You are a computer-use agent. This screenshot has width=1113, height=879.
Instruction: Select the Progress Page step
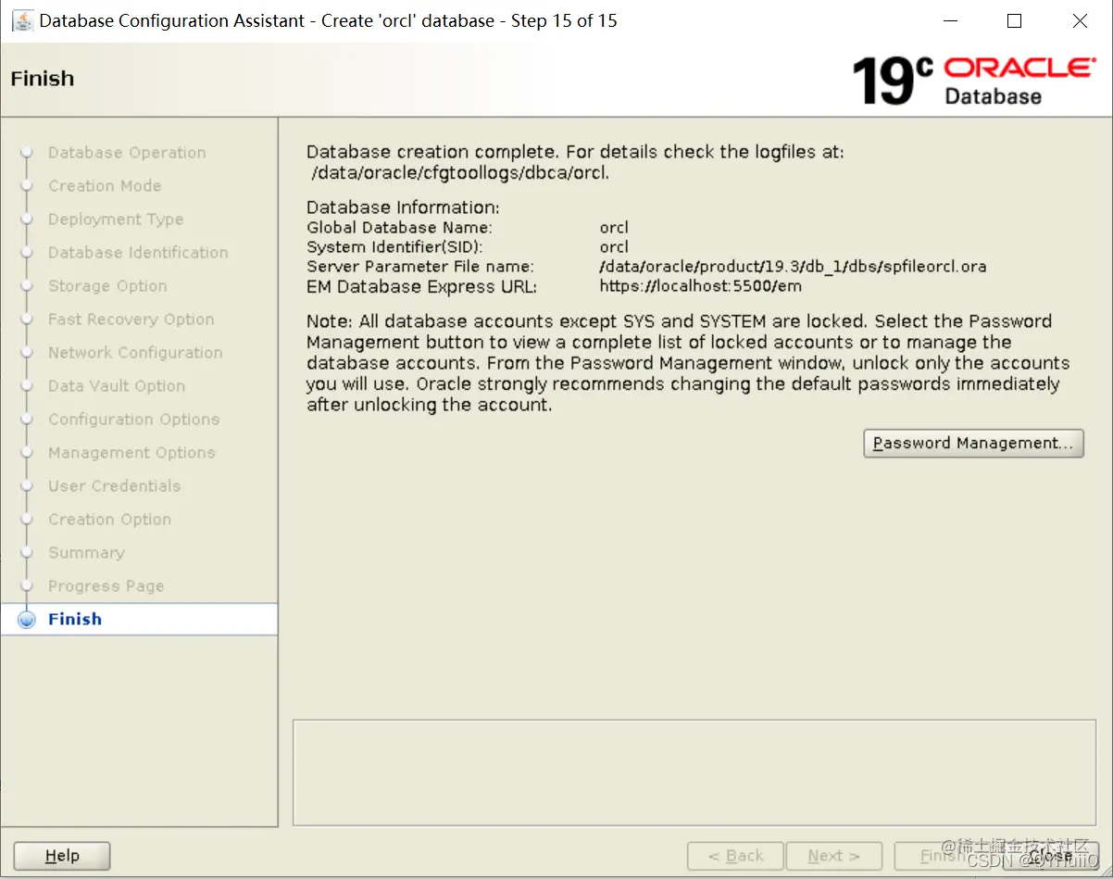point(106,586)
